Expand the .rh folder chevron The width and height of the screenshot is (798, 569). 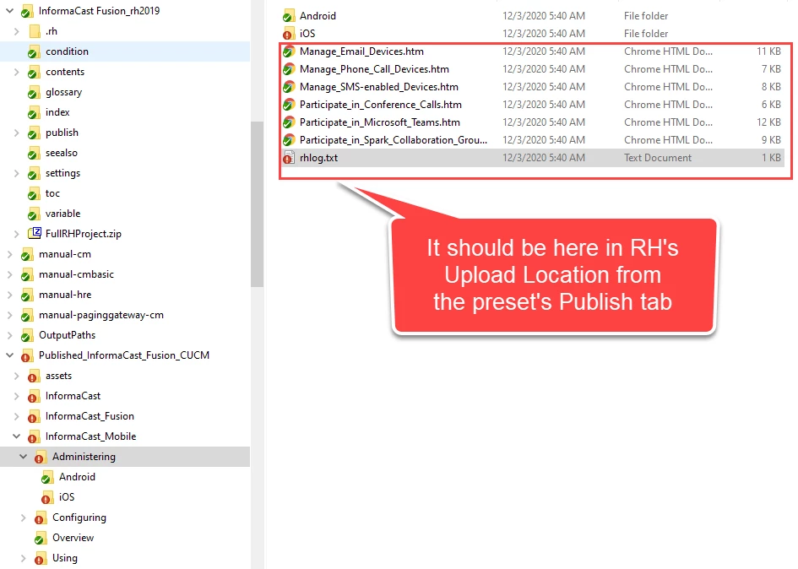coord(16,31)
